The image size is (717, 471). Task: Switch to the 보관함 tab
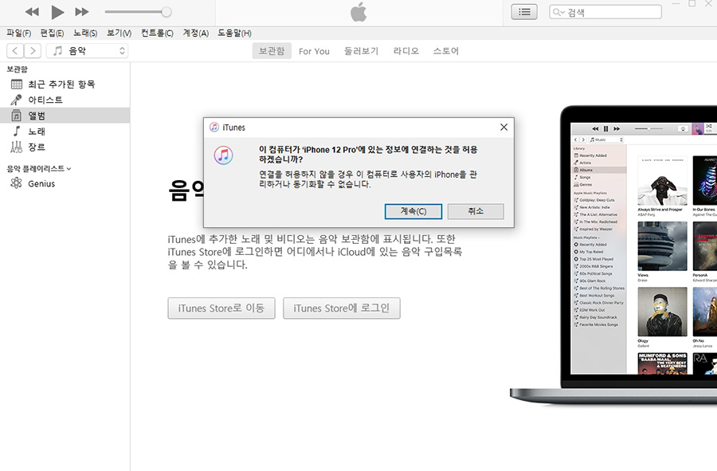pyautogui.click(x=272, y=51)
